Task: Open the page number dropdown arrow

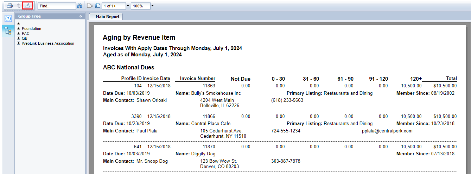Action: (128, 6)
